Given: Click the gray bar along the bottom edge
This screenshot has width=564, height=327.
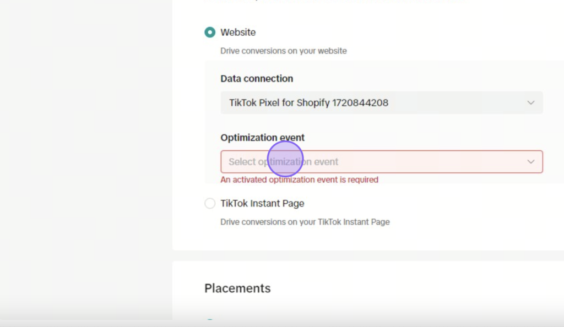Looking at the screenshot, I should tap(282, 323).
